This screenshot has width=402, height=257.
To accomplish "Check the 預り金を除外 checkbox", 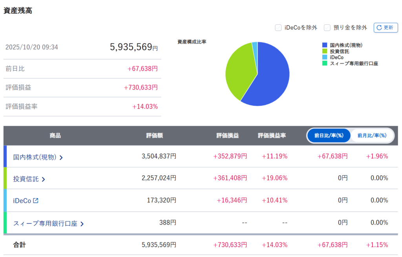I will pos(327,28).
